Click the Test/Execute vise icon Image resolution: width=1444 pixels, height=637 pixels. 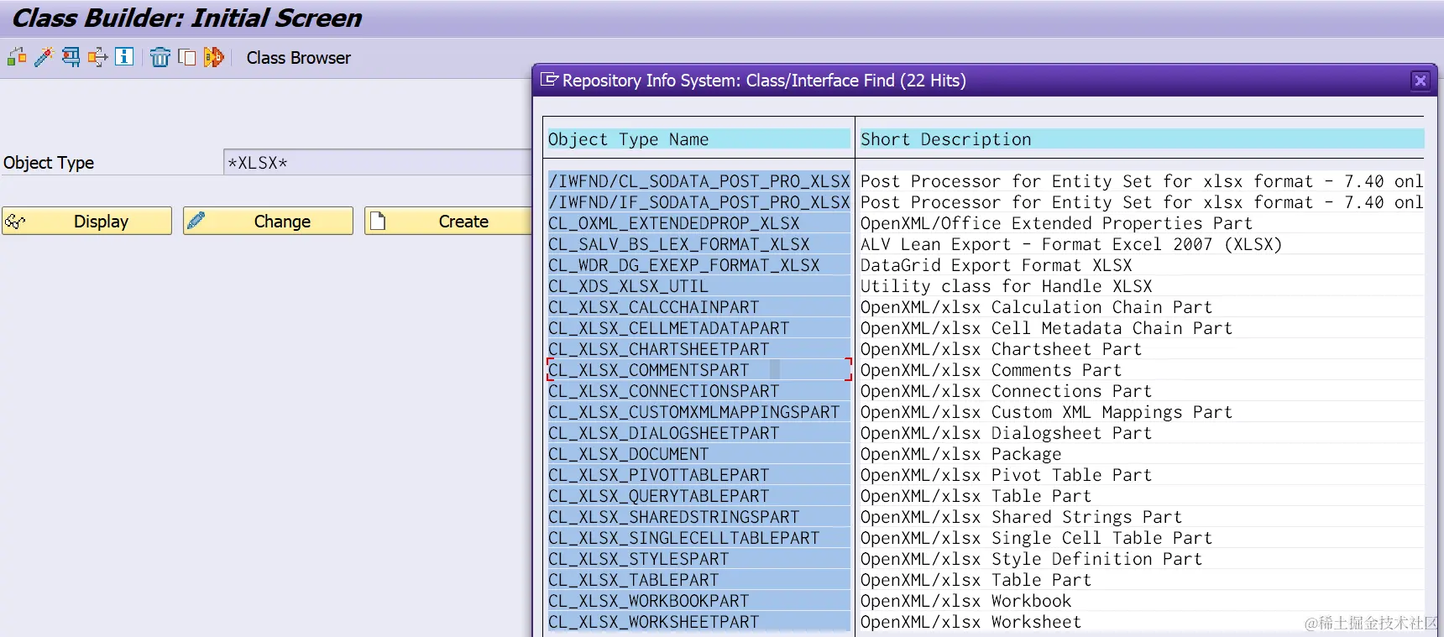click(71, 57)
